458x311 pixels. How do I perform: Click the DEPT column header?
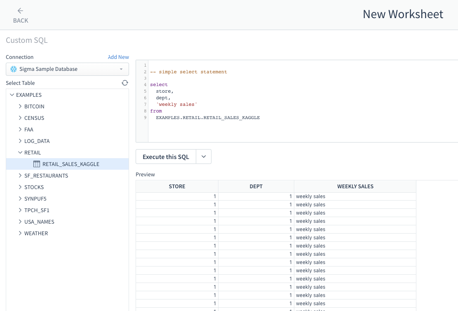(x=256, y=187)
